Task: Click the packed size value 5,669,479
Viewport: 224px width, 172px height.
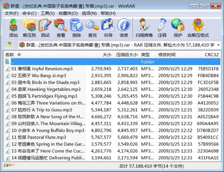Action: [x=127, y=137]
